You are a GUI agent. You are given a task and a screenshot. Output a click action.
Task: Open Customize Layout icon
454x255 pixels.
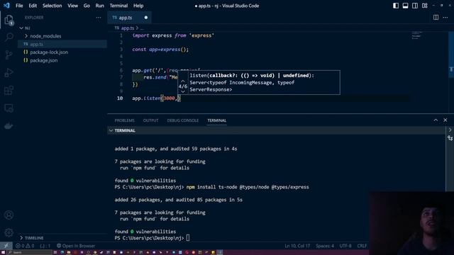425,6
